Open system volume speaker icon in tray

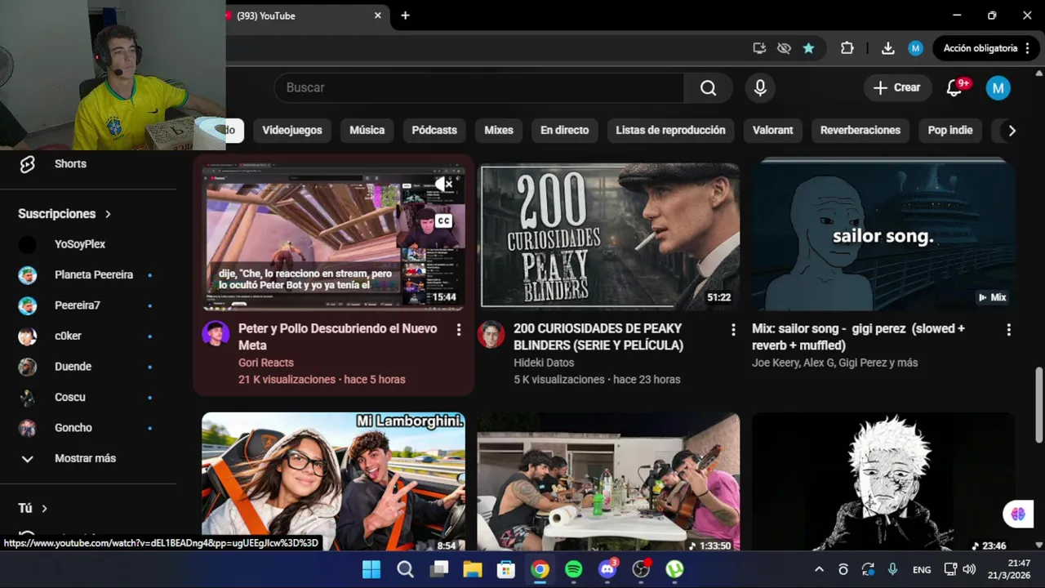(x=969, y=569)
